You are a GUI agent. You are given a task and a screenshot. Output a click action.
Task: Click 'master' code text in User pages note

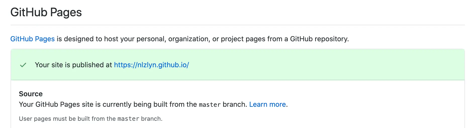pos(128,119)
